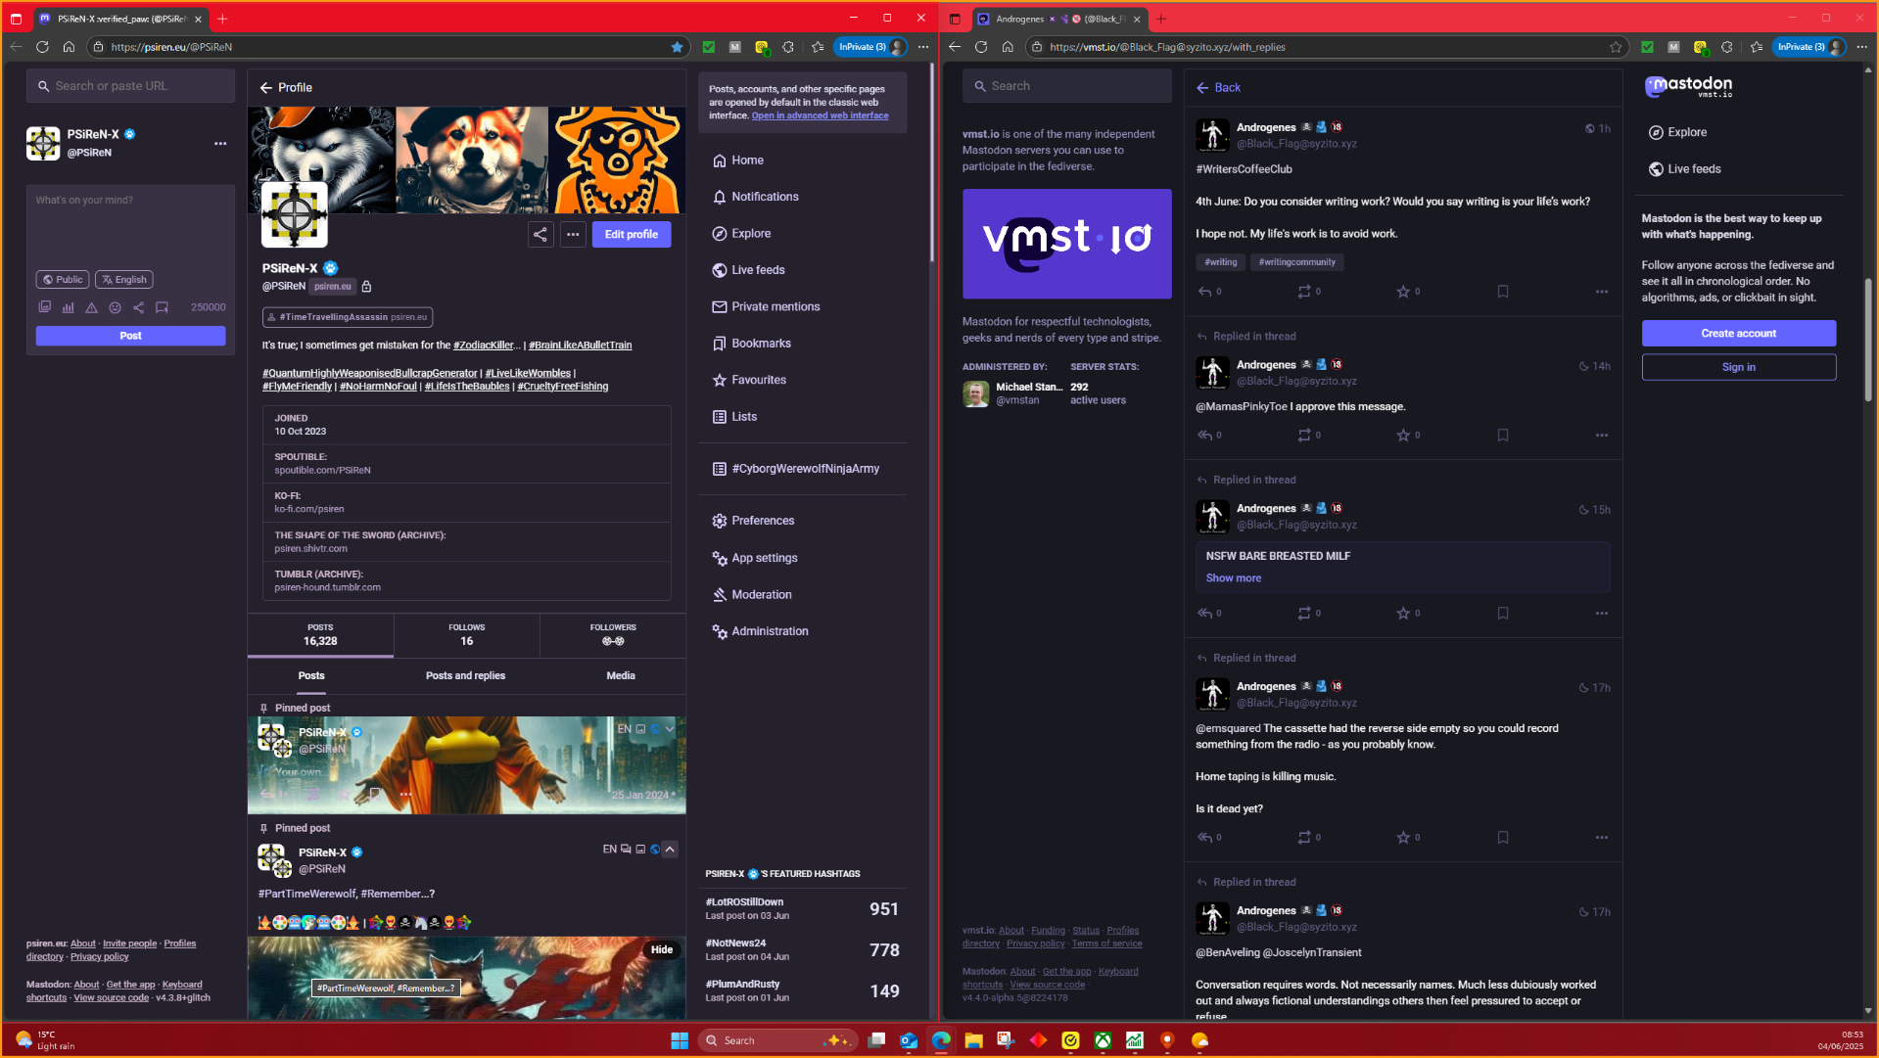Click the vmst.io Search field
1879x1058 pixels.
pos(1066,86)
